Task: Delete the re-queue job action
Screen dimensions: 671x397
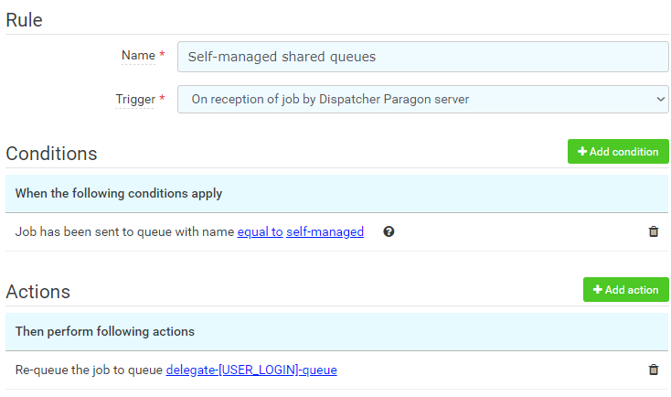Action: [x=653, y=370]
